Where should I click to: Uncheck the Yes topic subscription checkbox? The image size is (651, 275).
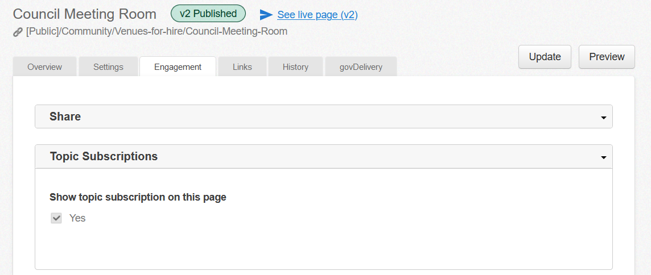coord(56,218)
